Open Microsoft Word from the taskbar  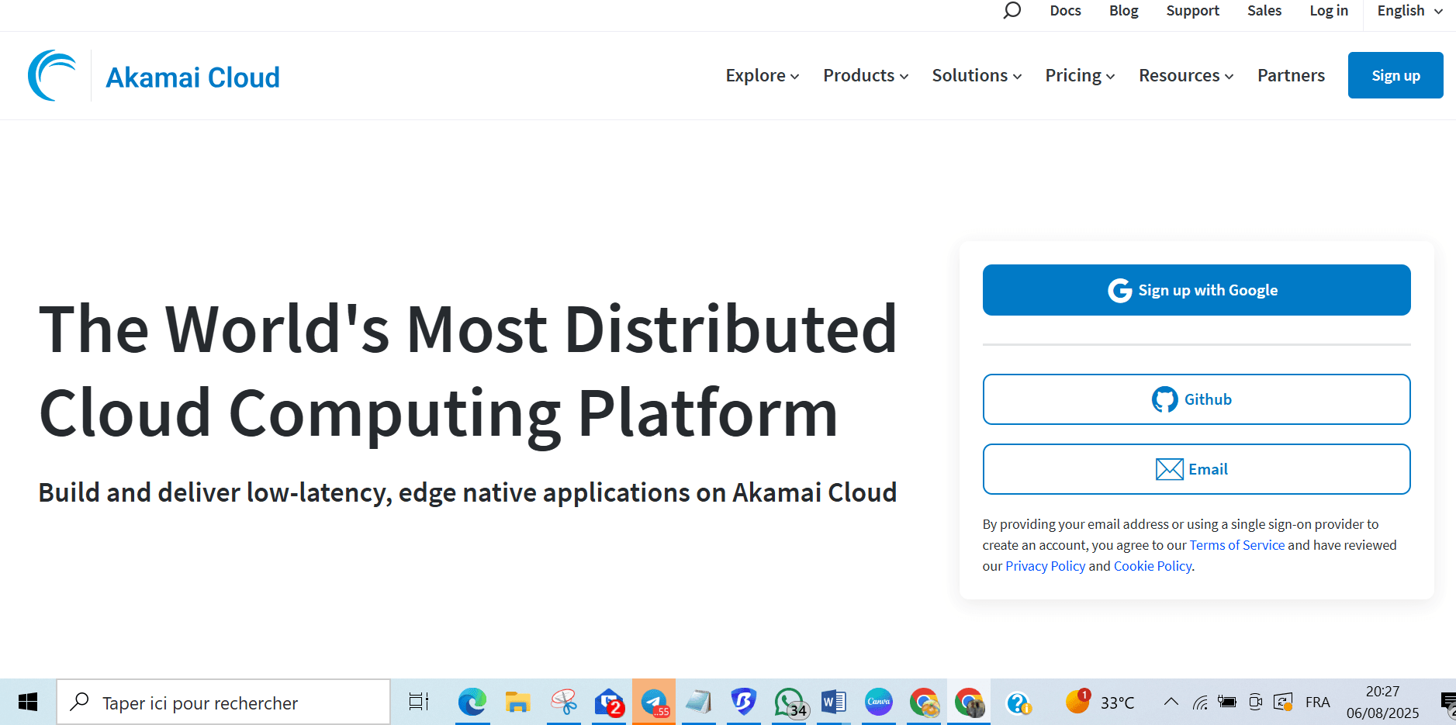click(x=834, y=703)
